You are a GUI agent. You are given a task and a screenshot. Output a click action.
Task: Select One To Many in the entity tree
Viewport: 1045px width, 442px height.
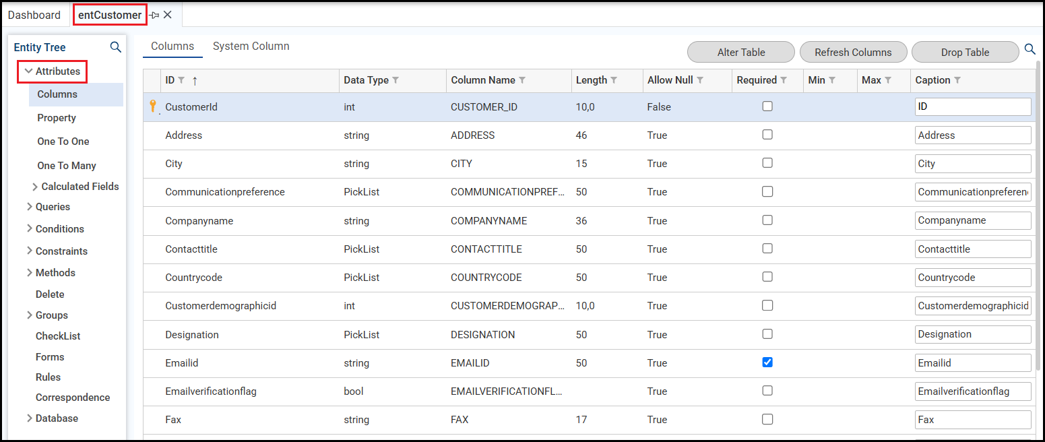[x=67, y=166]
